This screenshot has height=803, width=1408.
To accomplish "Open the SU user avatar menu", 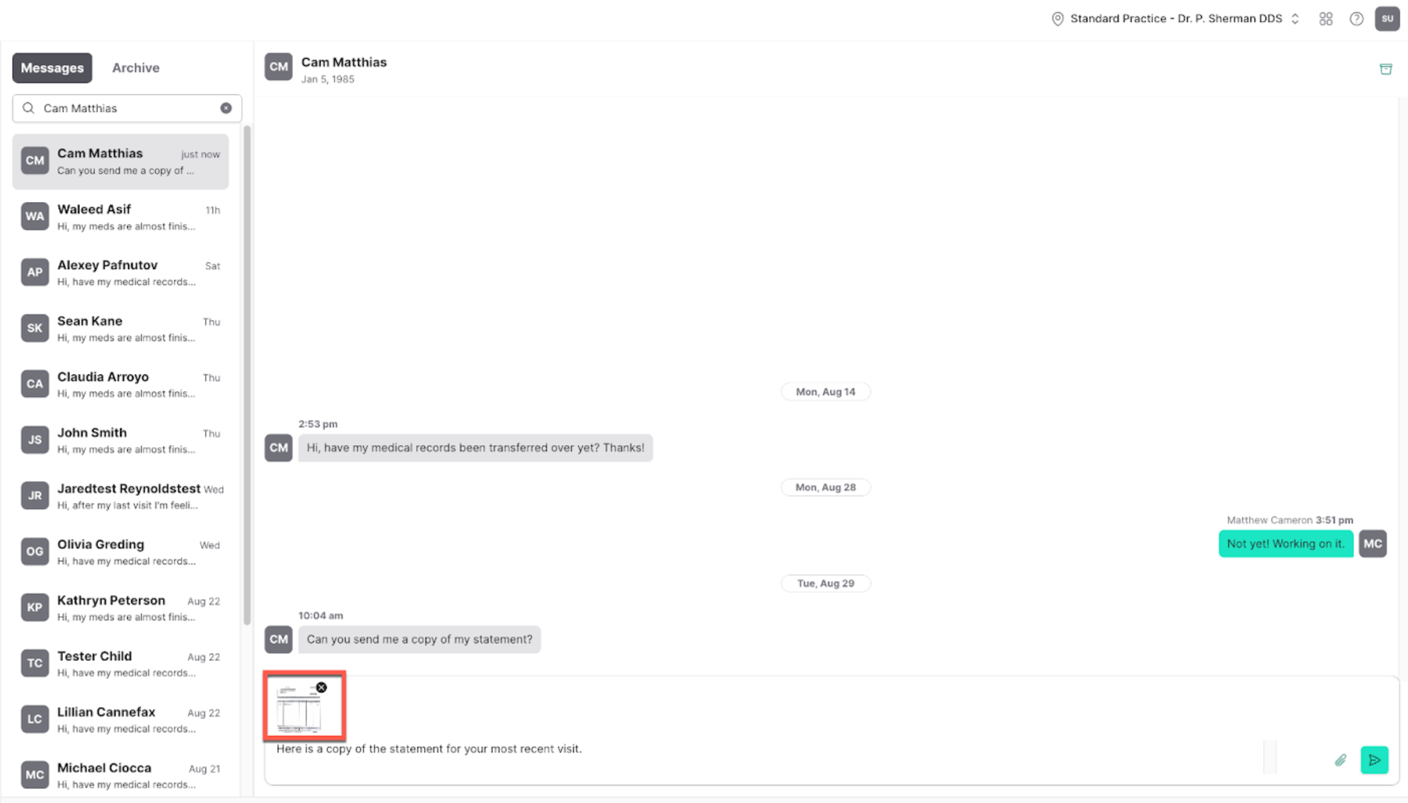I will (x=1387, y=19).
